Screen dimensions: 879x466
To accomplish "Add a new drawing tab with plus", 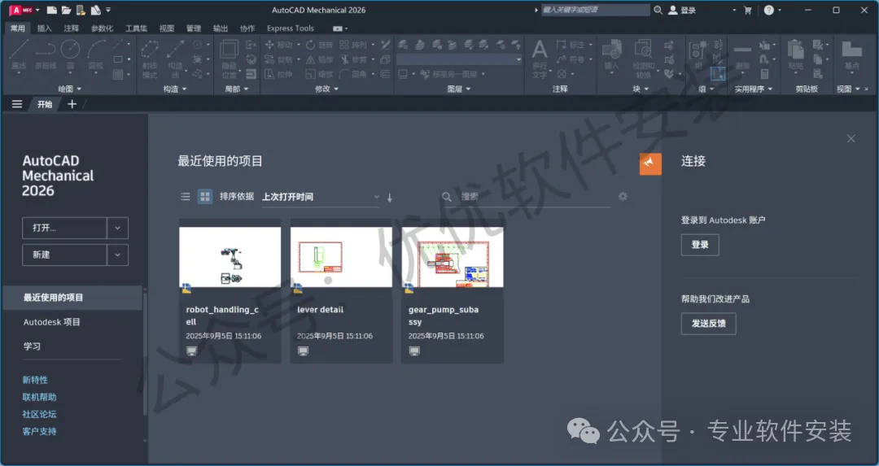I will (72, 104).
